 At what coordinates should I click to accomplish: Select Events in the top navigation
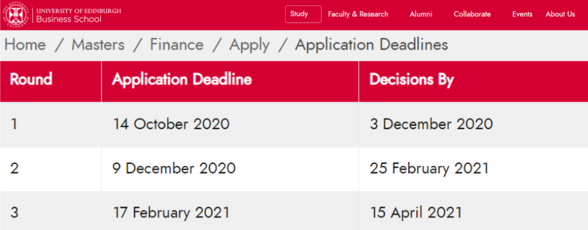(522, 14)
